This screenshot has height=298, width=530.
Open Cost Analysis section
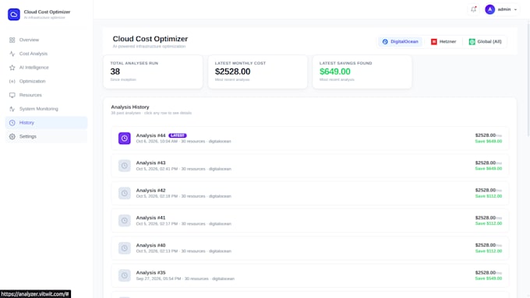(46, 54)
